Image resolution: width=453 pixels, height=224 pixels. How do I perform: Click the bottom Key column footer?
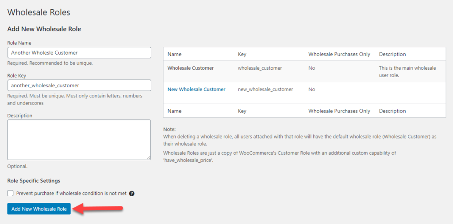tap(242, 111)
